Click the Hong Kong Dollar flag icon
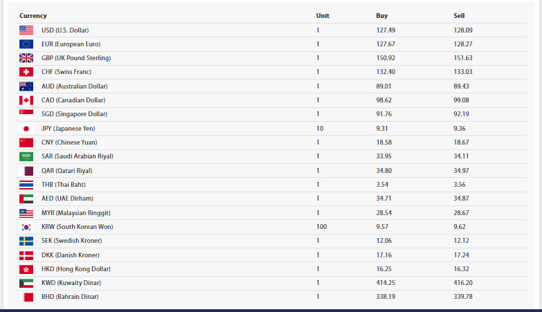 [x=26, y=269]
